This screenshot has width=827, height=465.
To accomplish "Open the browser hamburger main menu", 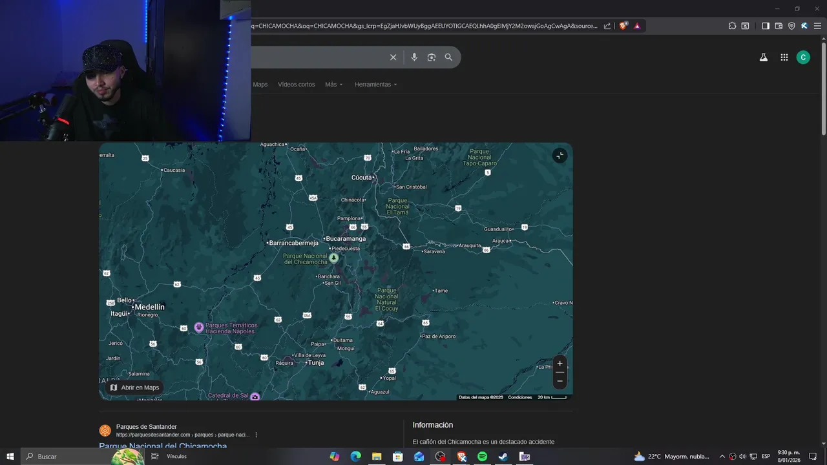I will tap(817, 26).
